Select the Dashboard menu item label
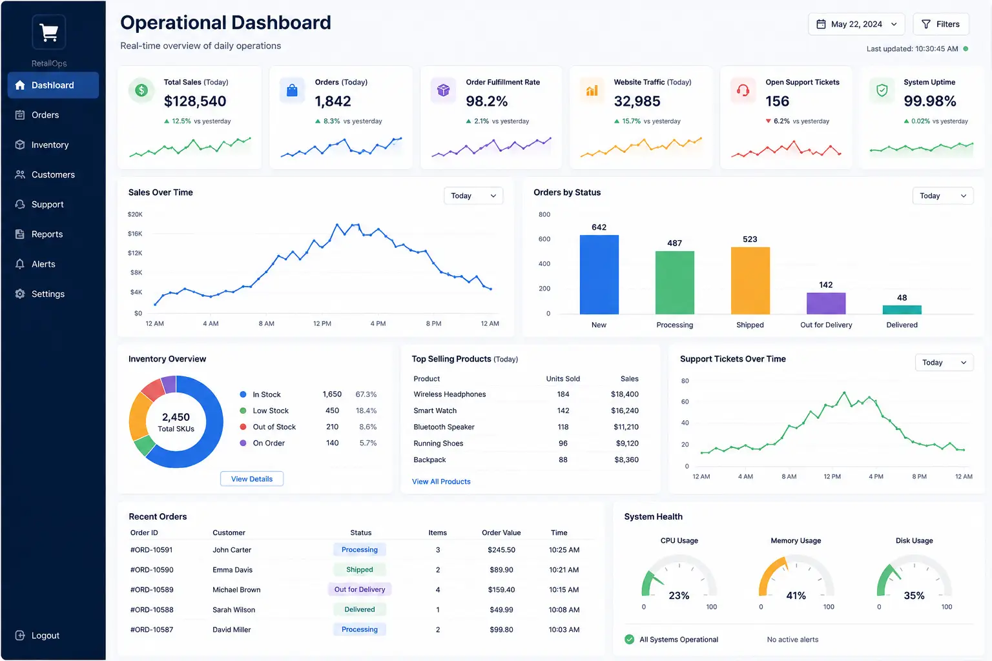This screenshot has width=992, height=661. pyautogui.click(x=53, y=85)
